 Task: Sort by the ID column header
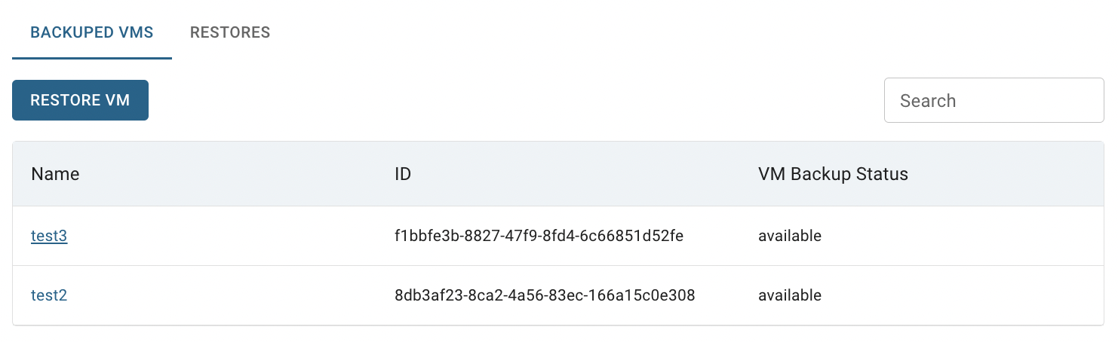coord(403,174)
